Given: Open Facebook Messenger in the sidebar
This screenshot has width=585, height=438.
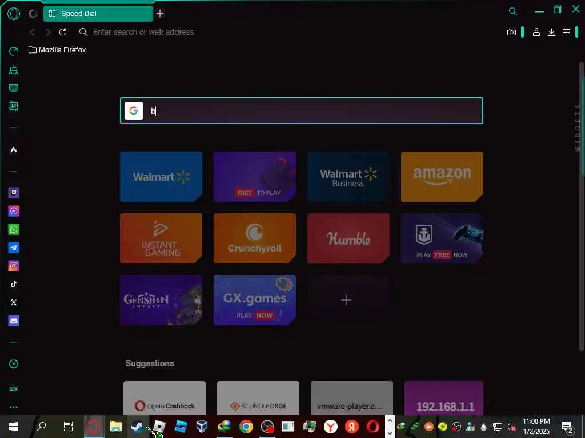Looking at the screenshot, I should pos(14,211).
